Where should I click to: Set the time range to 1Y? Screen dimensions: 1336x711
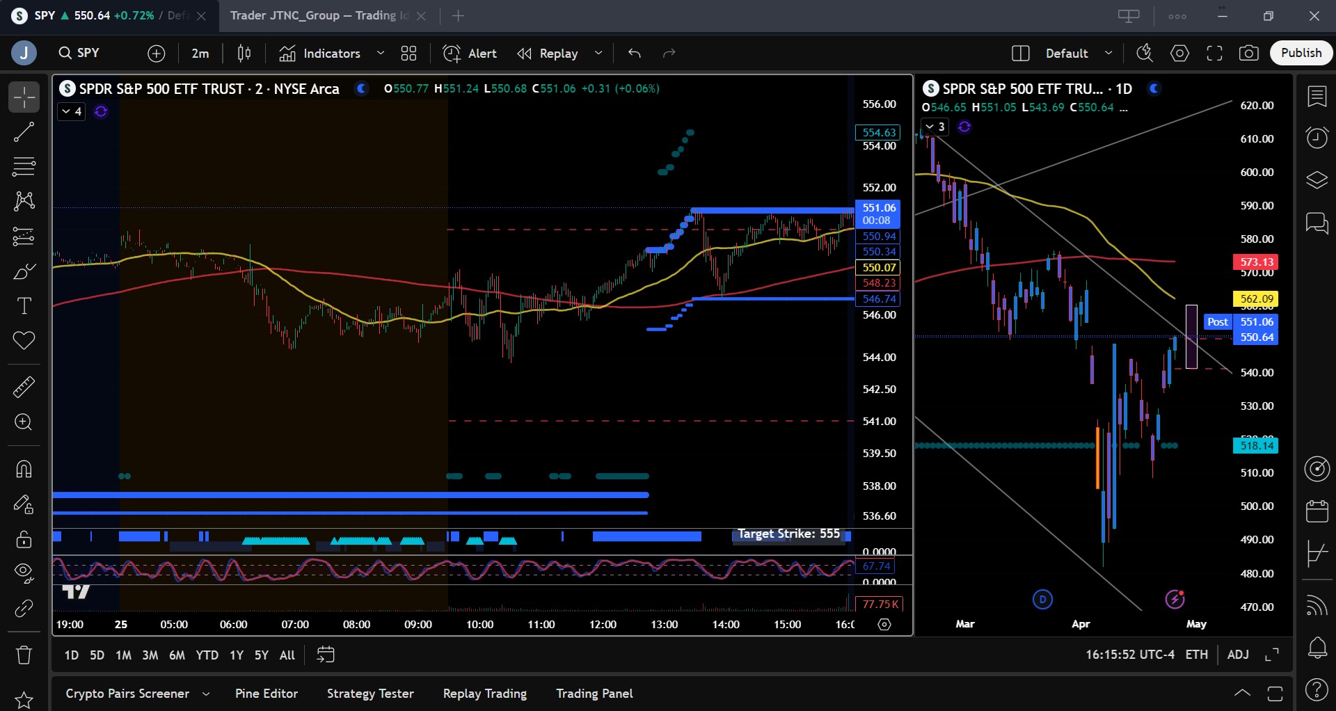click(x=237, y=655)
